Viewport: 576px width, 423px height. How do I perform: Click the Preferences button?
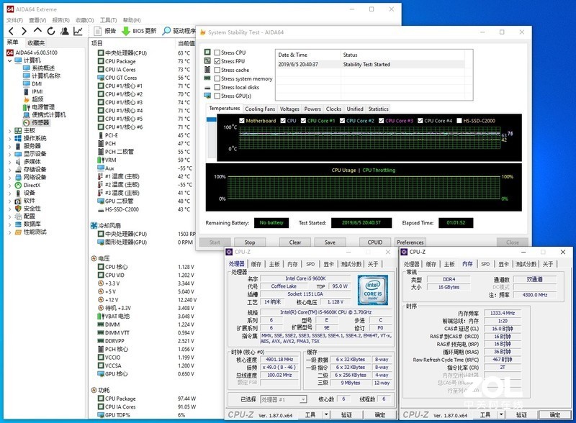tap(410, 242)
